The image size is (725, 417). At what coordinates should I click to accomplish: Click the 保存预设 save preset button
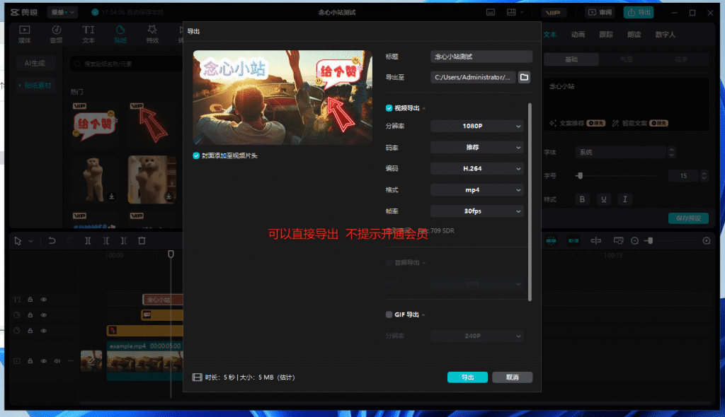[x=688, y=218]
